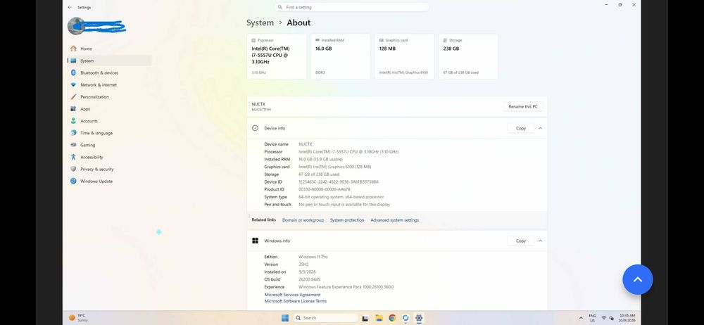Open Advanced system settings link
704x325 pixels.
pos(395,220)
